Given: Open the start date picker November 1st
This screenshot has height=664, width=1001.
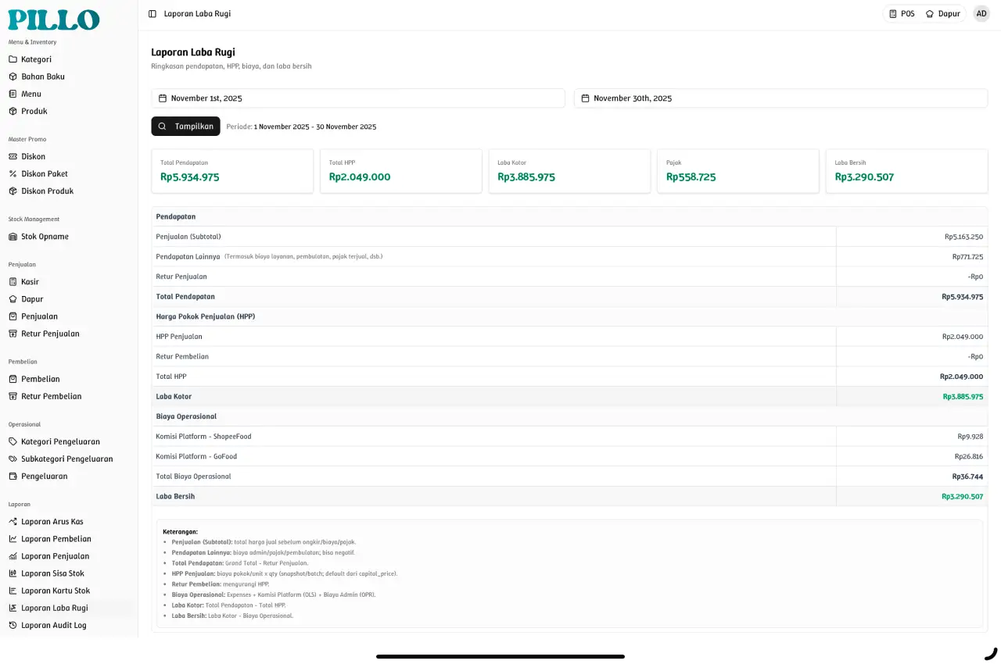Looking at the screenshot, I should click(357, 98).
